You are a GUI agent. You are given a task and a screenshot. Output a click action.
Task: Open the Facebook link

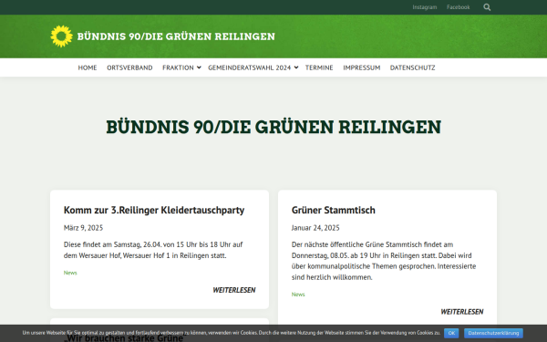(x=458, y=7)
